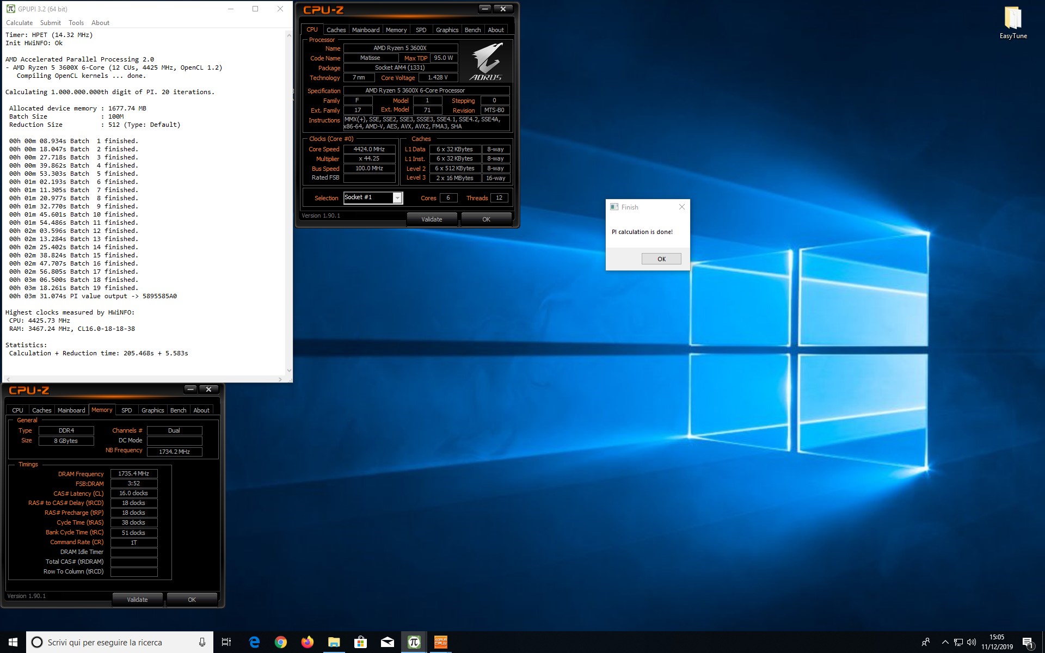Click the Windows search box

click(120, 642)
